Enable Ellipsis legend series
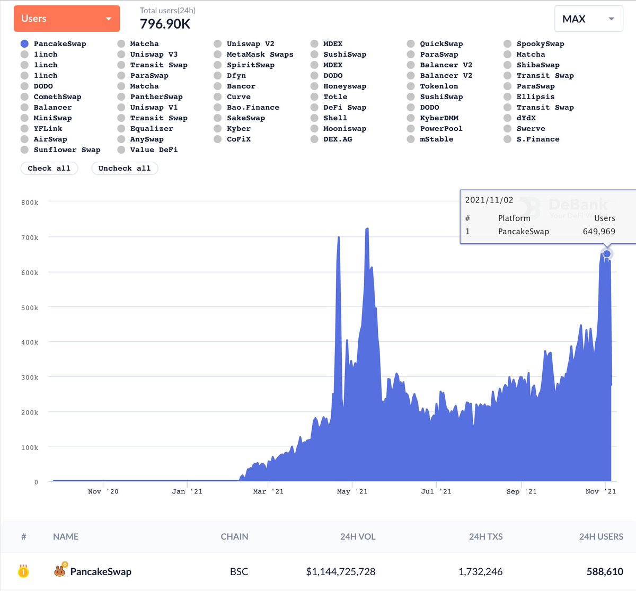This screenshot has width=636, height=591. (529, 97)
